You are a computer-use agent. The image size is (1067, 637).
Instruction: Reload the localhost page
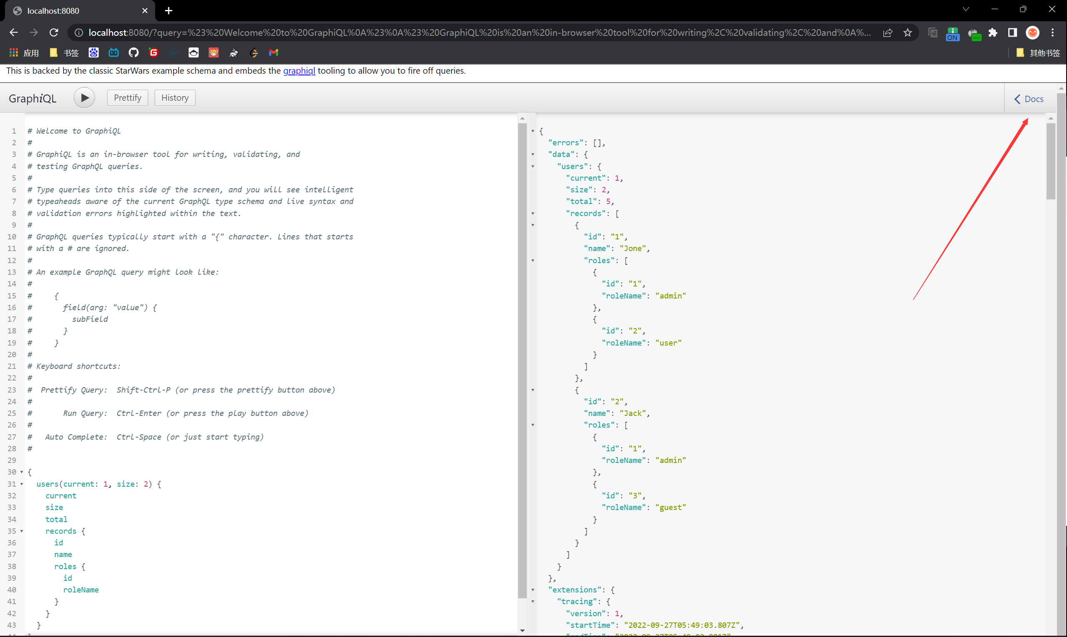click(54, 32)
